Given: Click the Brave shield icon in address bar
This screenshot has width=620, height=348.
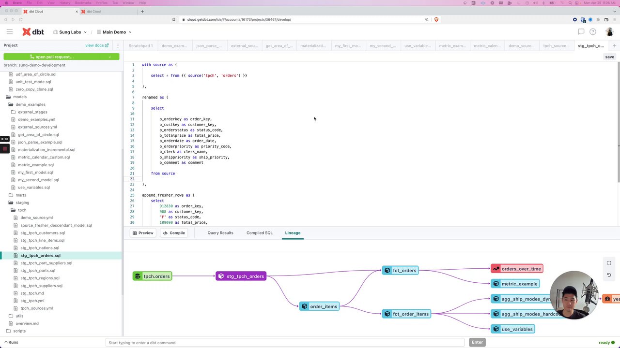Looking at the screenshot, I should tap(436, 19).
